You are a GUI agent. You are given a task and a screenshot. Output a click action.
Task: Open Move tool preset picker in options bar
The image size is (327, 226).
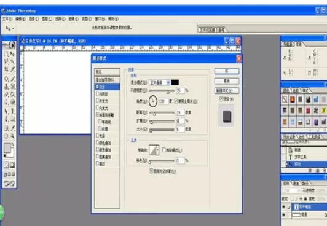point(10,28)
